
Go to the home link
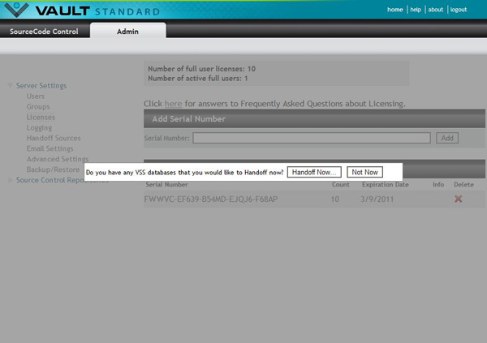395,10
